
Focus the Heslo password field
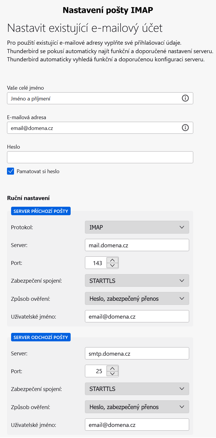(x=100, y=157)
